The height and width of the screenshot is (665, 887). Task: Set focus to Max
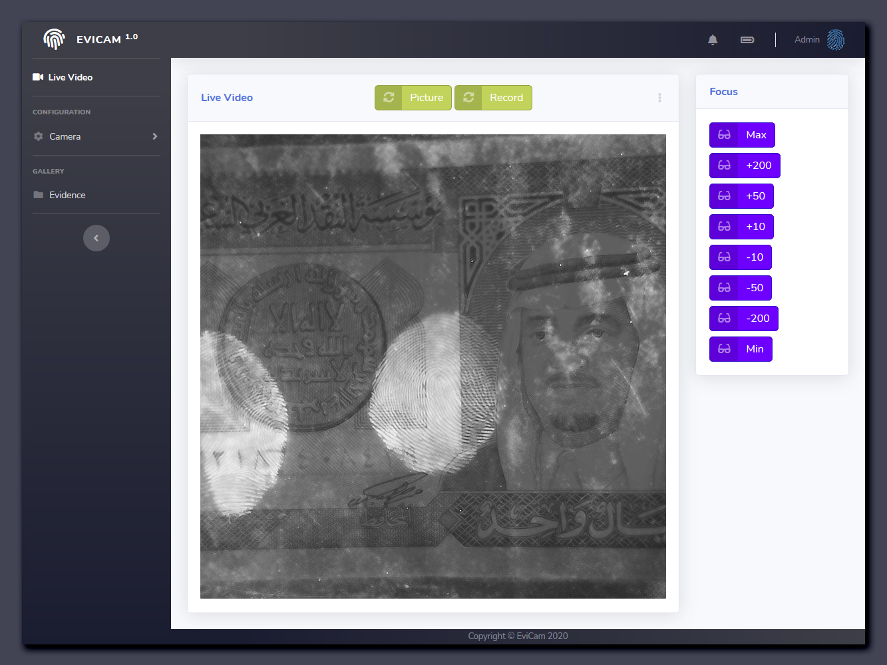(x=742, y=135)
